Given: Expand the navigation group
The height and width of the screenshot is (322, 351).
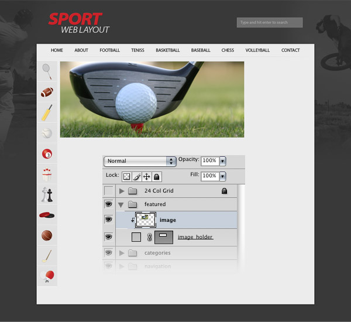Looking at the screenshot, I should [122, 266].
